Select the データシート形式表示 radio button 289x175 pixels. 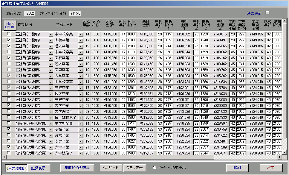click(x=154, y=168)
